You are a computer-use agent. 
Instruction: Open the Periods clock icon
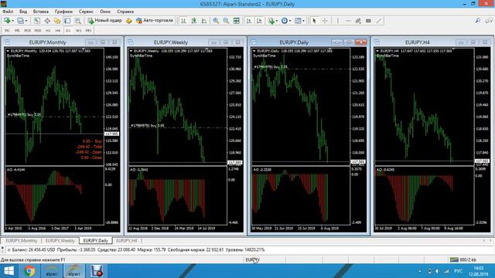[x=285, y=21]
